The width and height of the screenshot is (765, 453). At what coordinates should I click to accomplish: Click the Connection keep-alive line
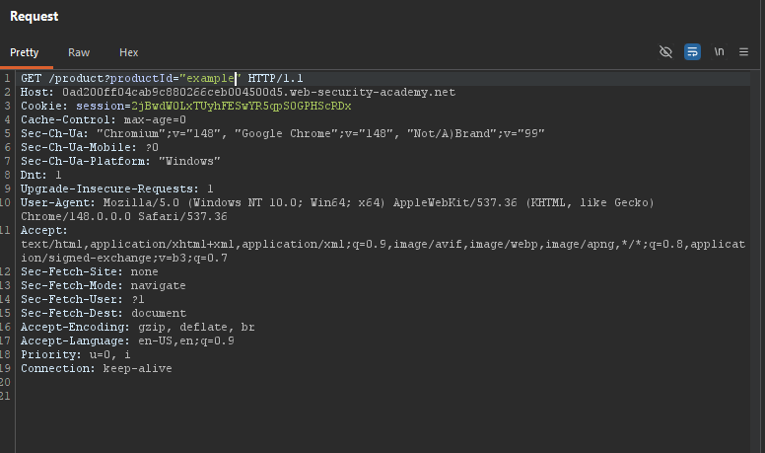pyautogui.click(x=96, y=368)
